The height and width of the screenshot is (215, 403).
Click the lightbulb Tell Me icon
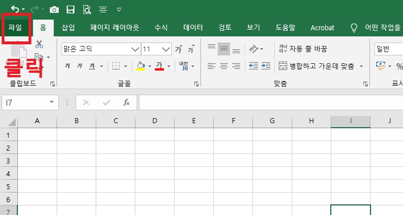tap(354, 27)
